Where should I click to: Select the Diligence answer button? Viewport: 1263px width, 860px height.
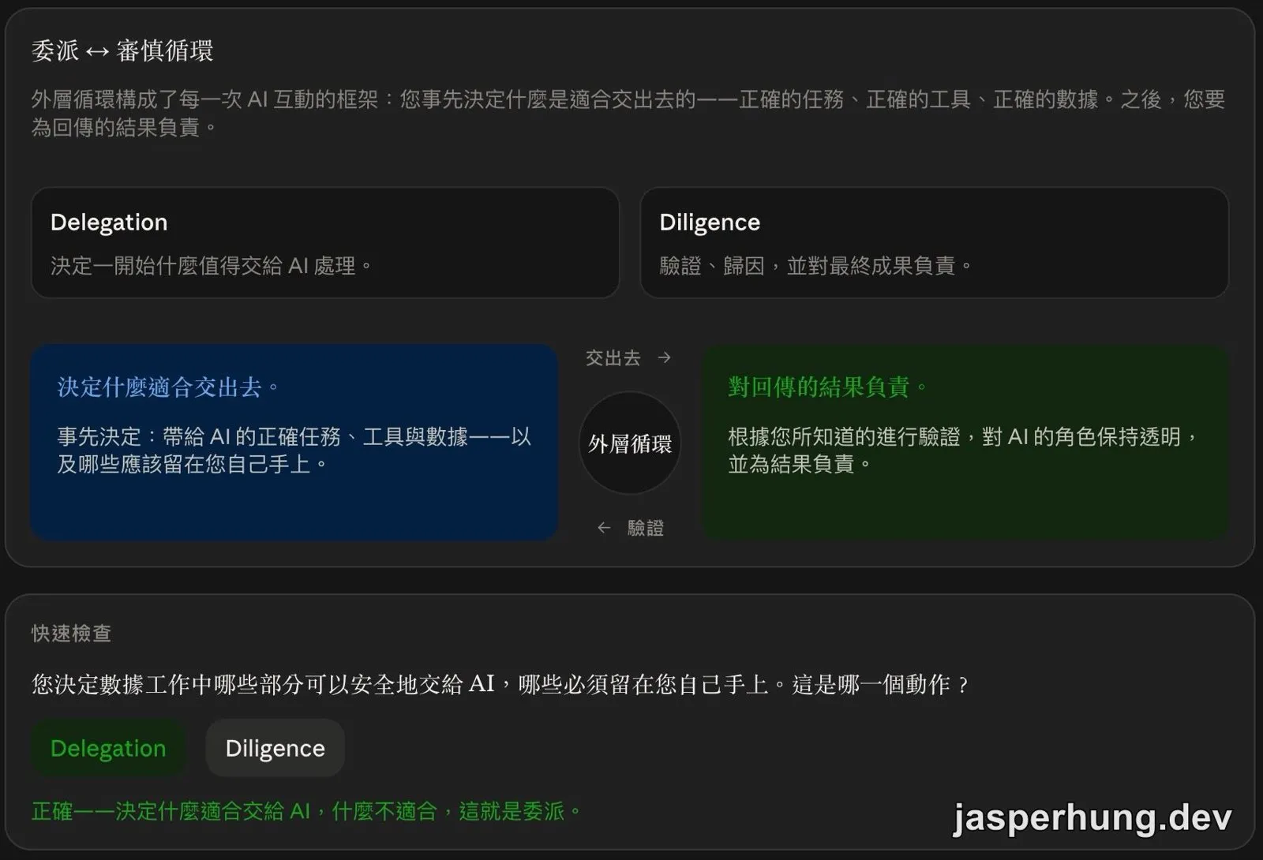275,748
